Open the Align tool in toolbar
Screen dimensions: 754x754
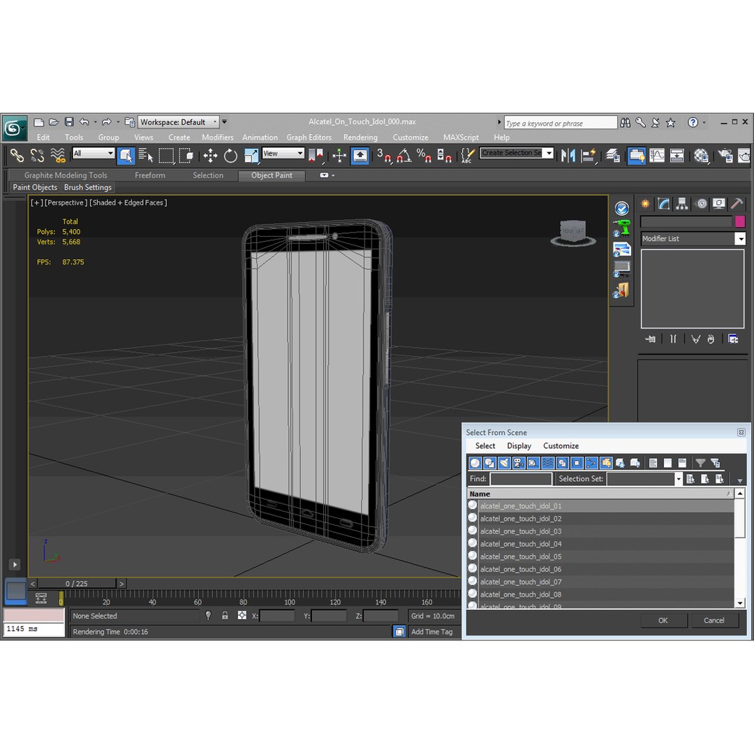click(588, 155)
